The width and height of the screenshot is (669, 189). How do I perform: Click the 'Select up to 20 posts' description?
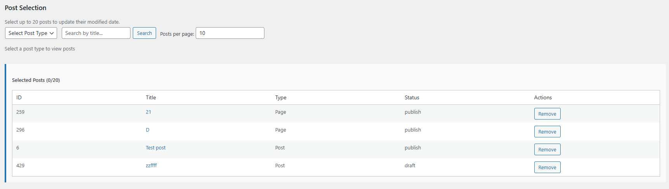coord(62,22)
